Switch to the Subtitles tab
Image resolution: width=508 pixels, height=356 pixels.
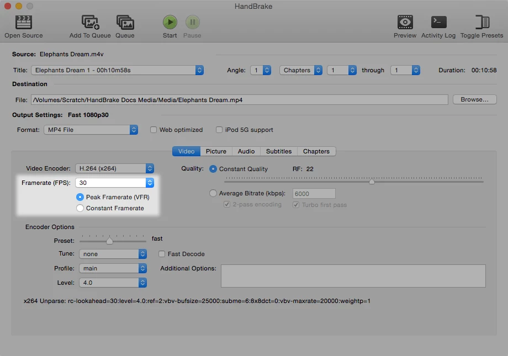pyautogui.click(x=279, y=151)
